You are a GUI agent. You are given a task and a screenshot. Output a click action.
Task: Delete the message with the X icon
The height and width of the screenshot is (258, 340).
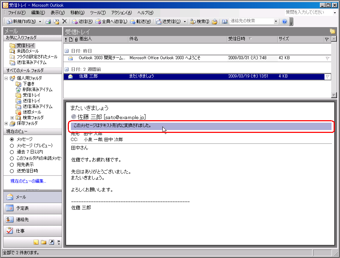tap(64, 21)
